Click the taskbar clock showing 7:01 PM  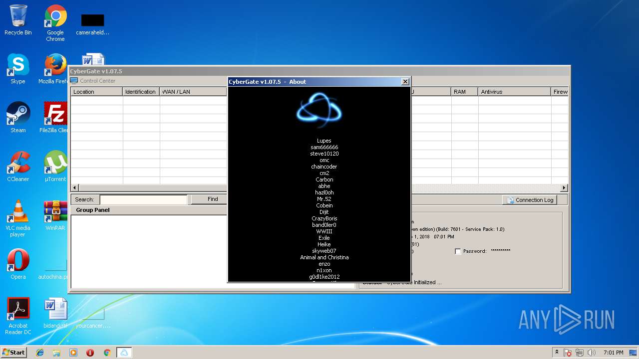click(613, 353)
